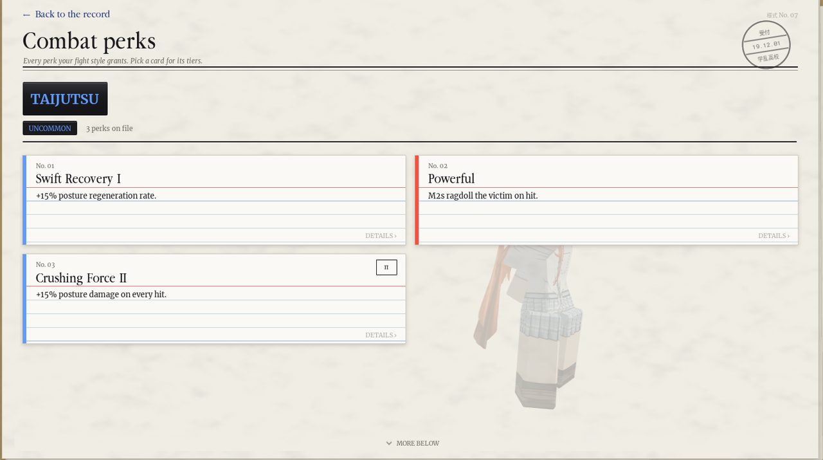823x460 pixels.
Task: Click the round date stamp seal
Action: [766, 44]
